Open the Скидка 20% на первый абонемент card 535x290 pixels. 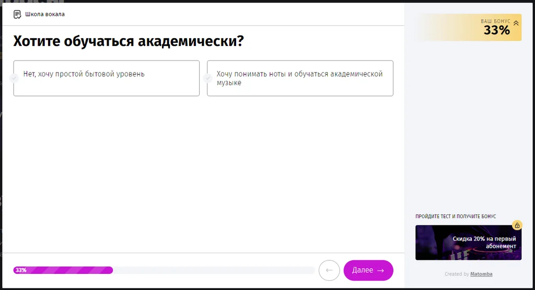(468, 243)
